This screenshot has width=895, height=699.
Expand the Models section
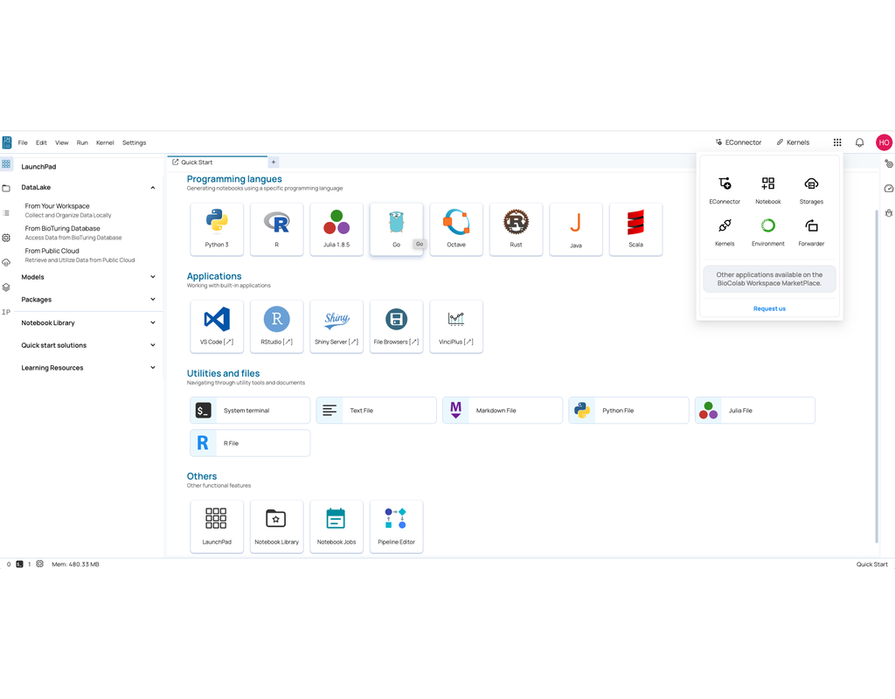[152, 277]
